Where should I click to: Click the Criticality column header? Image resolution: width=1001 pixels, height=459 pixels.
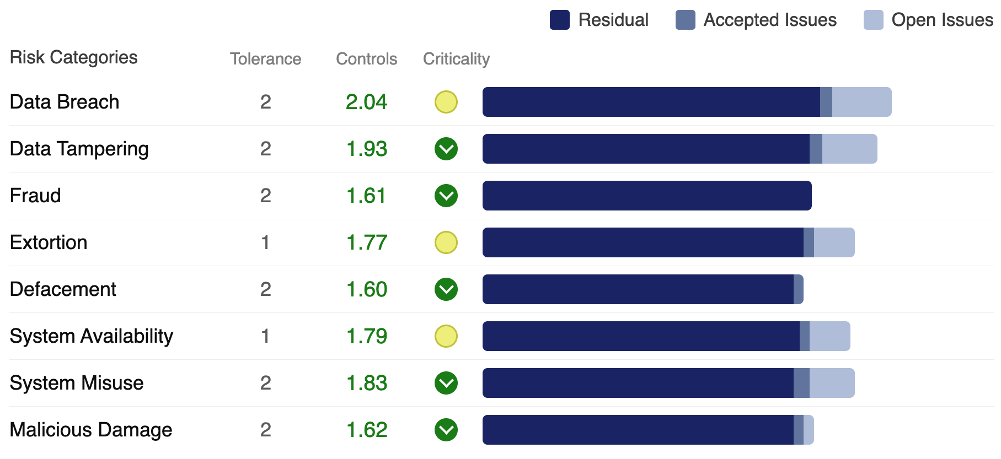457,59
